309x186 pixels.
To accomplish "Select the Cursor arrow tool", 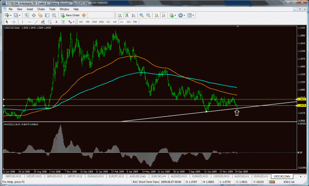I will (x=7, y=22).
